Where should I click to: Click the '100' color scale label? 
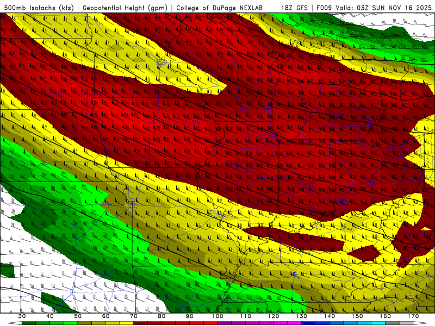(217, 316)
